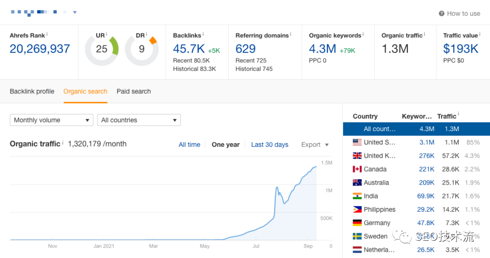490x258 pixels.
Task: Select the Last 30 days range
Action: pos(269,144)
